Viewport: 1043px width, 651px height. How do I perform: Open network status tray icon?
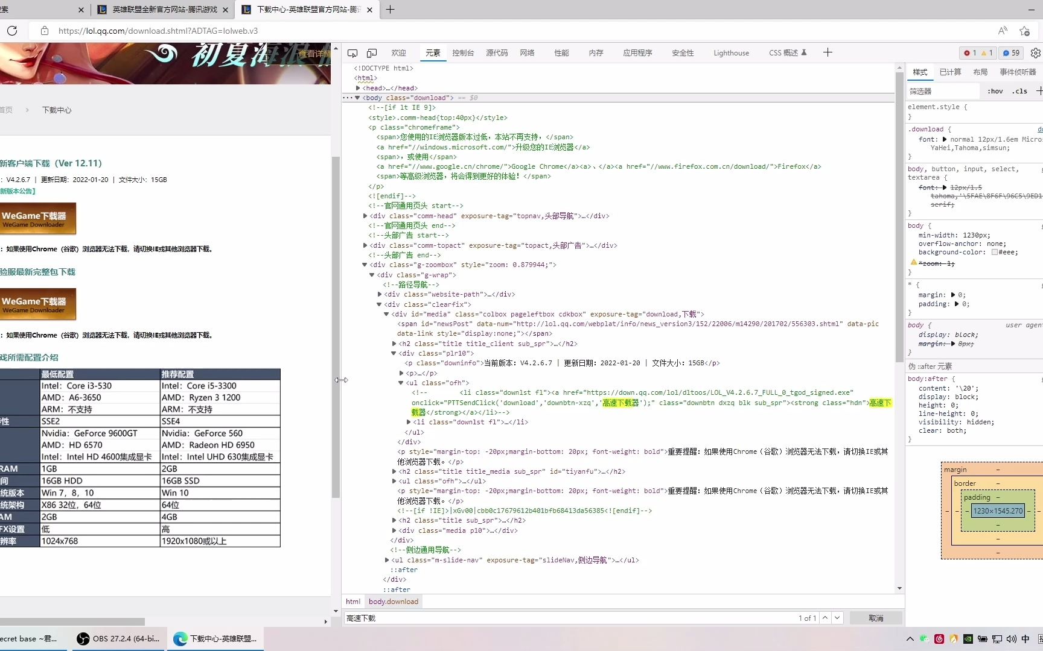pos(997,639)
